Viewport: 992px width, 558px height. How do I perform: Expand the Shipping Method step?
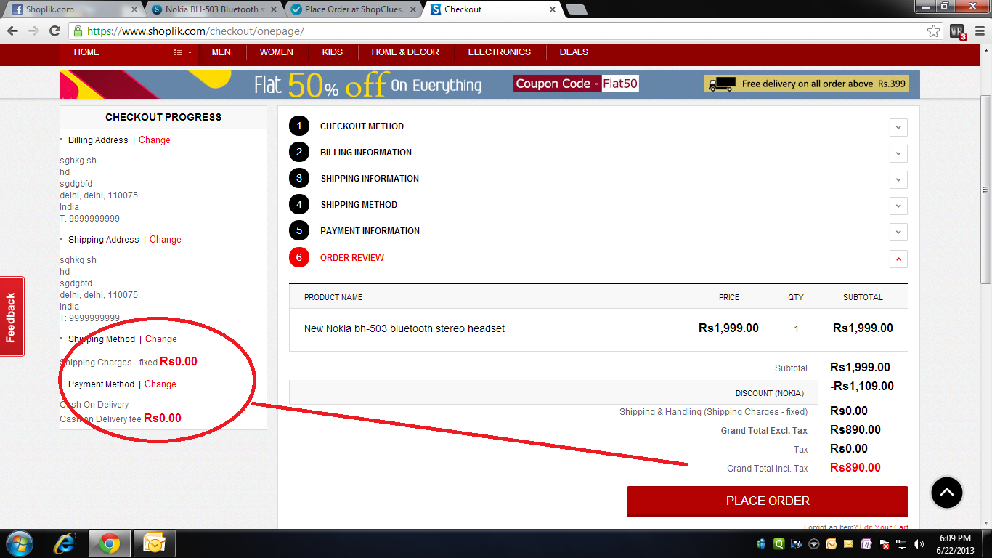[898, 206]
